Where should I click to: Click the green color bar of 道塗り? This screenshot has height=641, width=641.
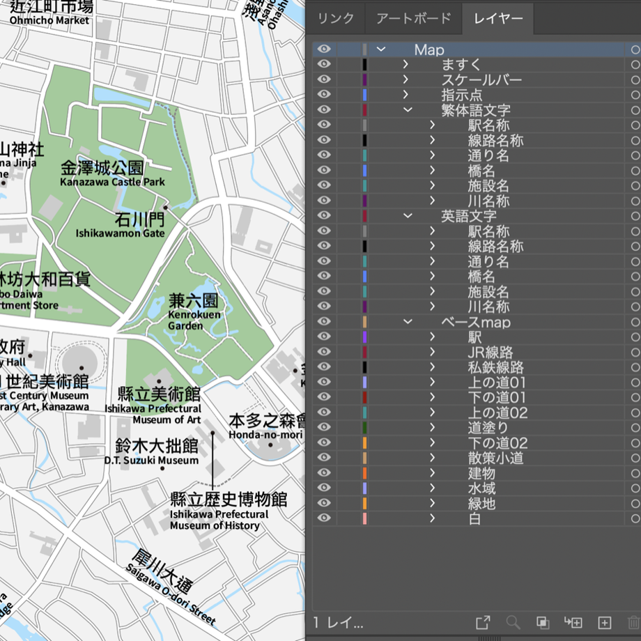tap(364, 428)
